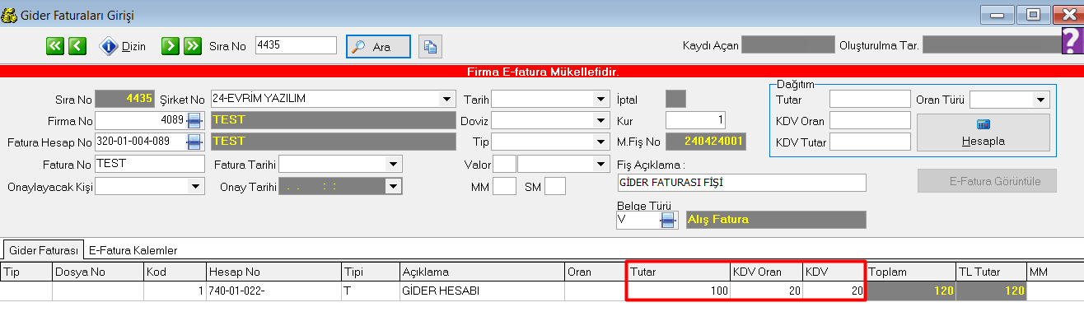Click the Belge Türü code field
This screenshot has height=321, width=1084.
coord(638,220)
